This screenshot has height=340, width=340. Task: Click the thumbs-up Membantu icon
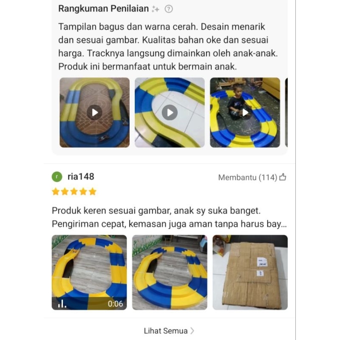coord(283,177)
